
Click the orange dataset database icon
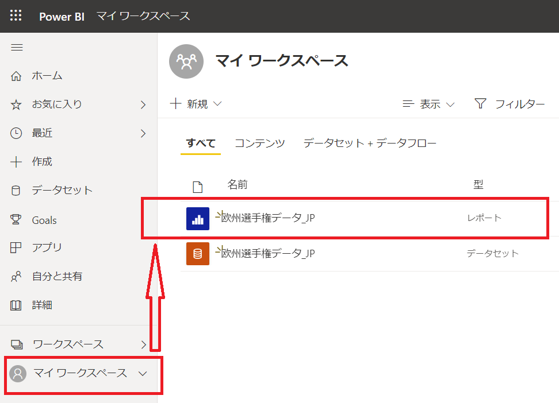[x=198, y=254]
